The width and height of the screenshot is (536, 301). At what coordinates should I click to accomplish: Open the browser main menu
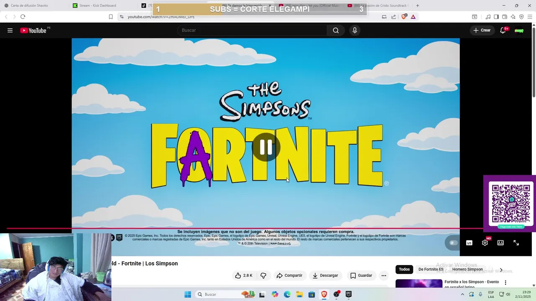click(x=530, y=17)
